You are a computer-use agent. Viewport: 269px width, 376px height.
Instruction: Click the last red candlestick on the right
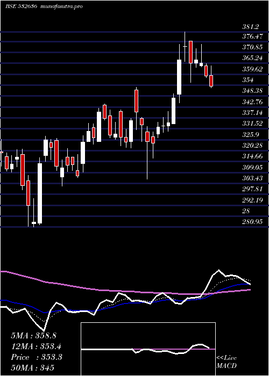coord(211,81)
